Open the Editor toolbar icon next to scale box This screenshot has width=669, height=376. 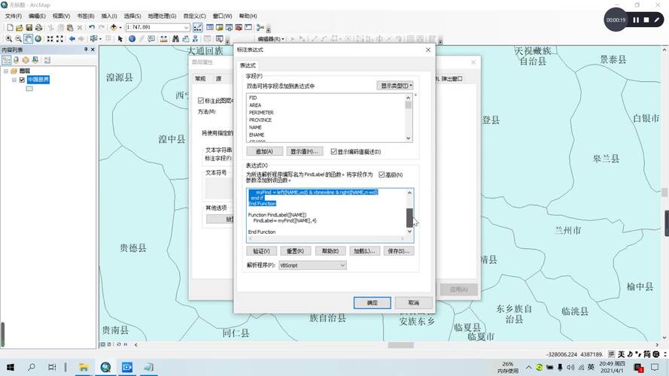(x=198, y=28)
